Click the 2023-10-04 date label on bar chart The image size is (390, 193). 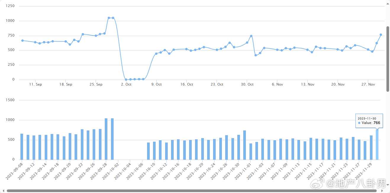pos(122,170)
